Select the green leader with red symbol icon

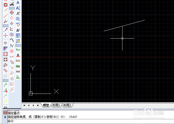point(5,90)
